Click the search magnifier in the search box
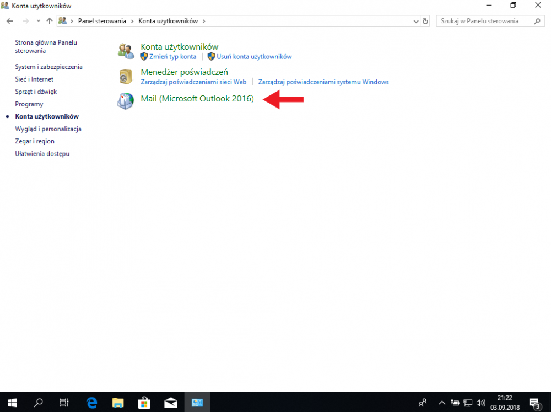 tap(537, 21)
